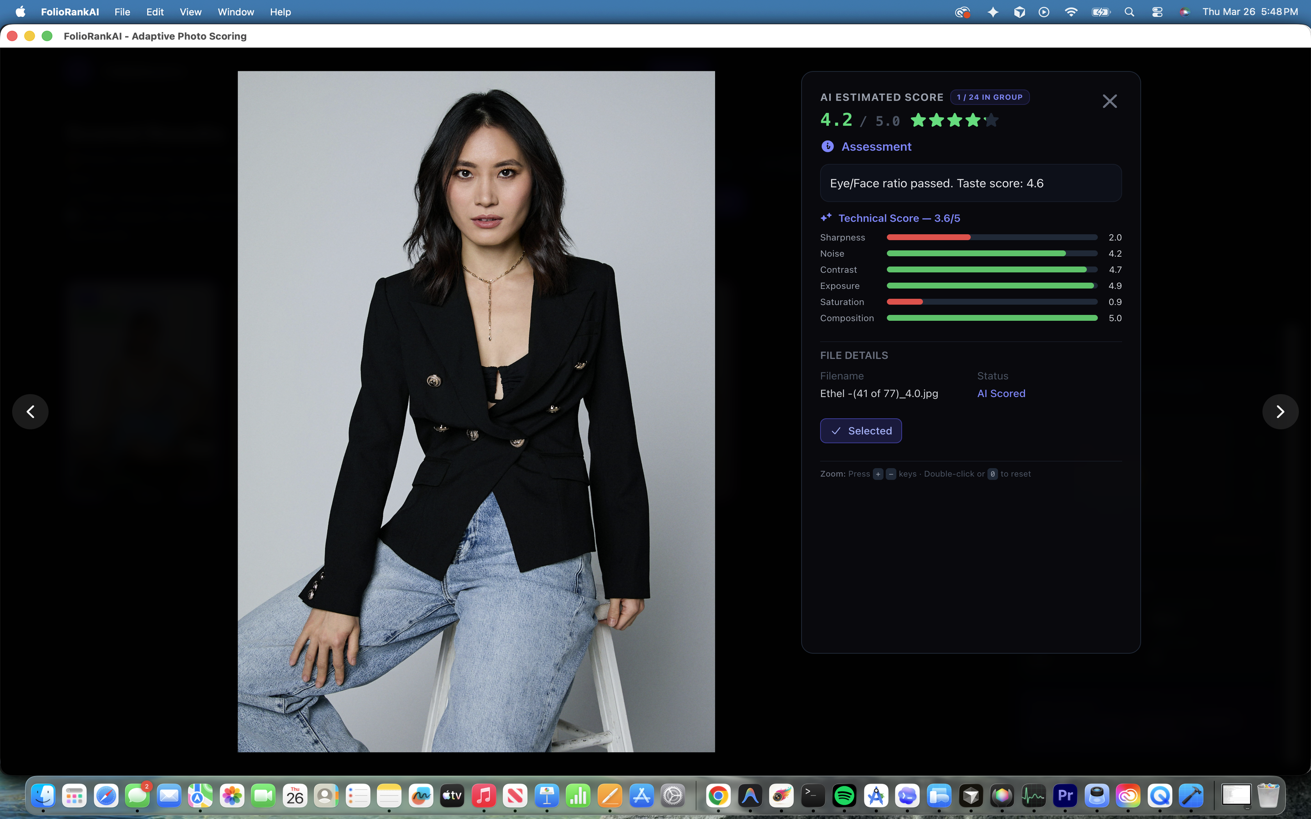Open Terminal from the Dock
Screen dimensions: 1311x819
pos(813,796)
